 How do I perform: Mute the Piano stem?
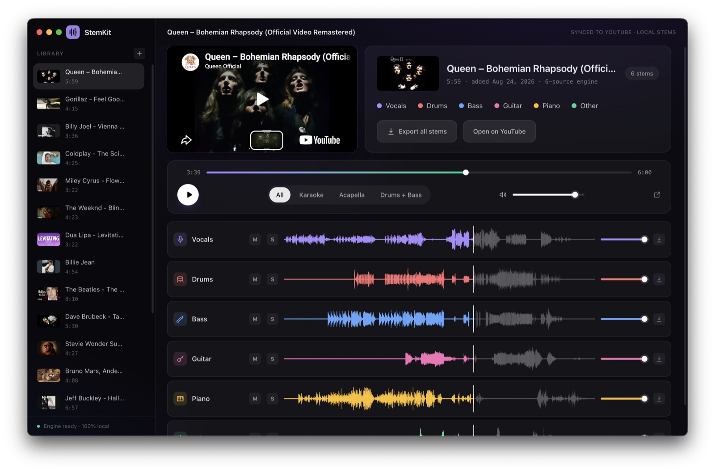tap(255, 399)
